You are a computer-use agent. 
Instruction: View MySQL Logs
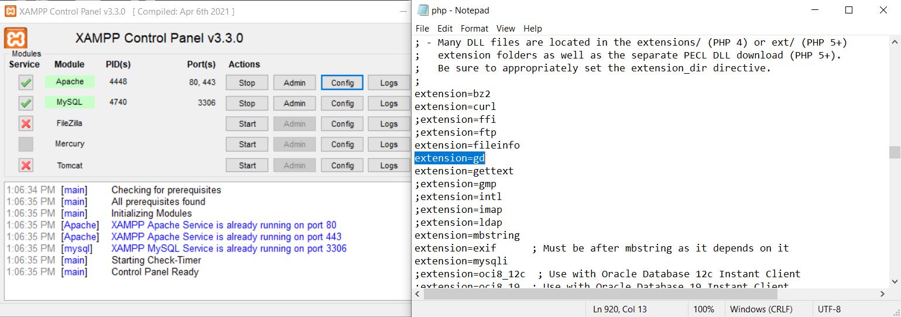coord(389,103)
